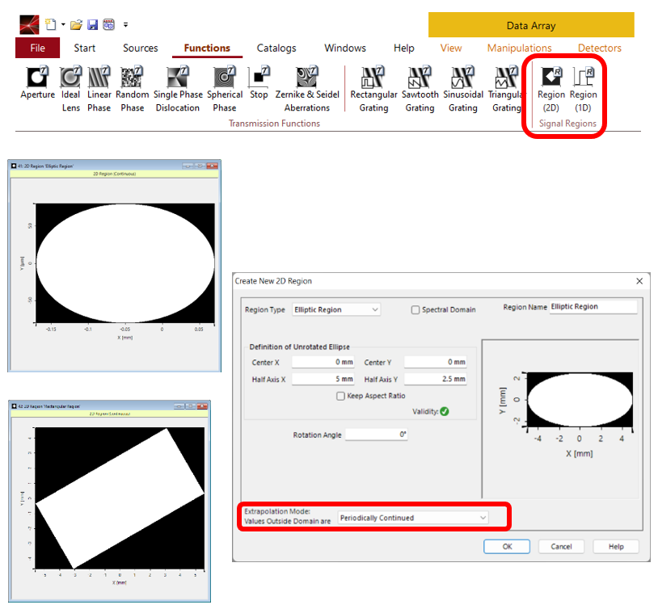The height and width of the screenshot is (609, 658).
Task: Enable the Spectral Domain checkbox
Action: tap(415, 310)
